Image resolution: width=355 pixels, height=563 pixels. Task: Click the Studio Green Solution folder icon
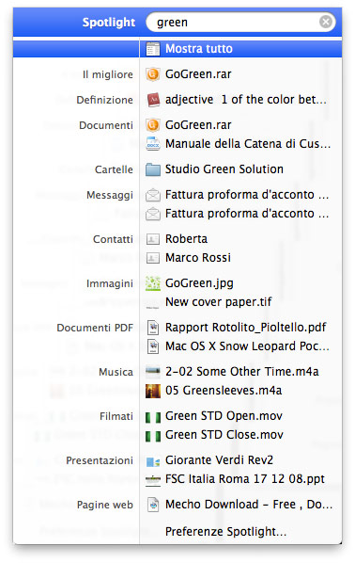(153, 169)
